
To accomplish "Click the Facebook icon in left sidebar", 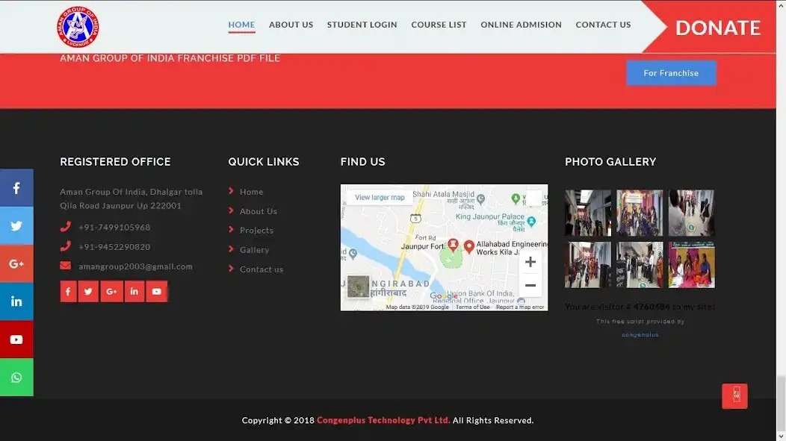I will click(16, 188).
